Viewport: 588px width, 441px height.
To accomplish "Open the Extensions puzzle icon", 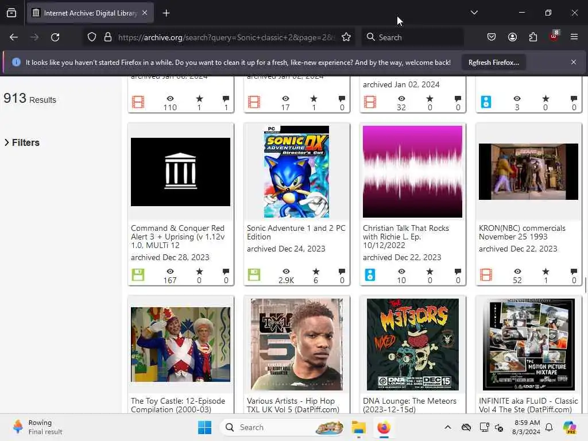I will coord(533,37).
